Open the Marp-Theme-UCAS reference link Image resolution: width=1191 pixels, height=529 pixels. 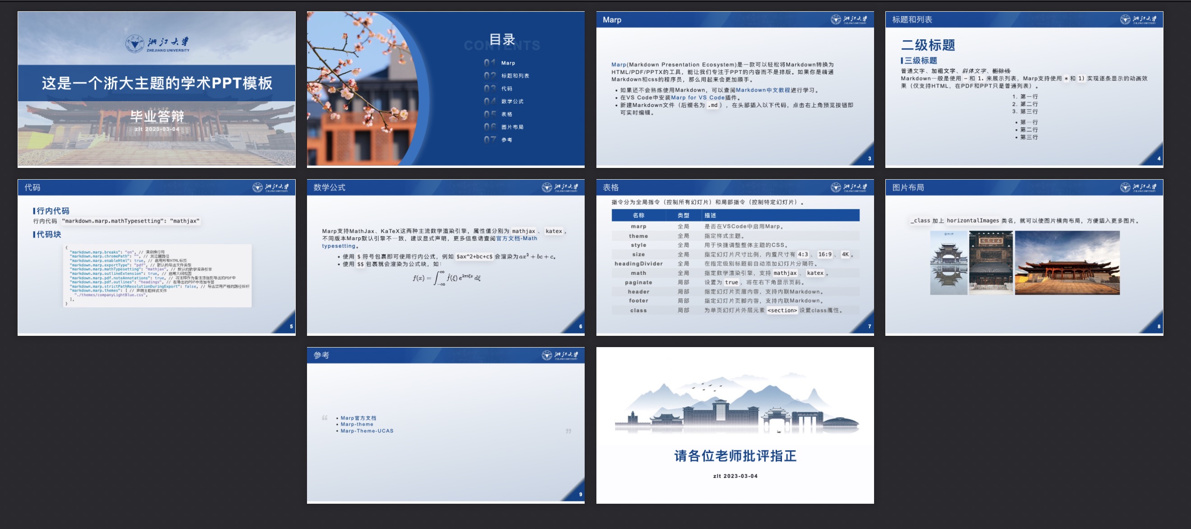(x=367, y=431)
